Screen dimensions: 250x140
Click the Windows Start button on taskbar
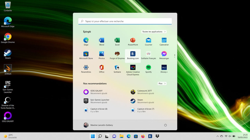pos(93,136)
